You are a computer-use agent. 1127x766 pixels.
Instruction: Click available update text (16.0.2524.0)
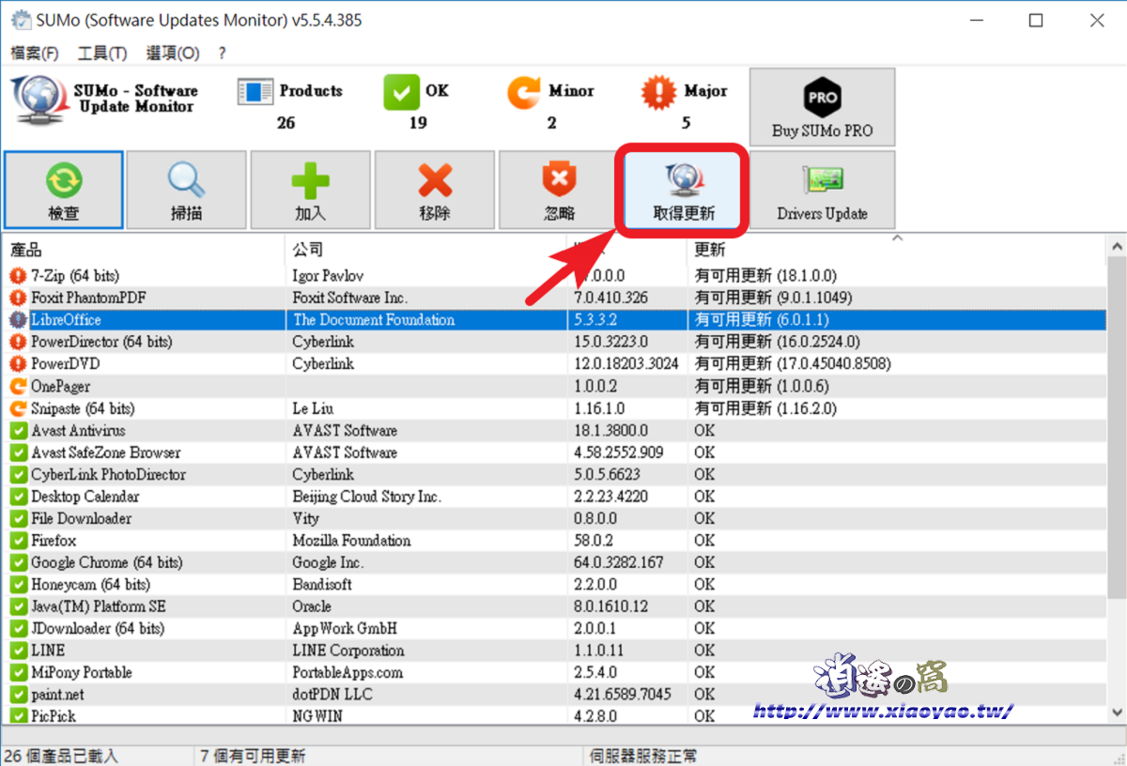point(777,342)
